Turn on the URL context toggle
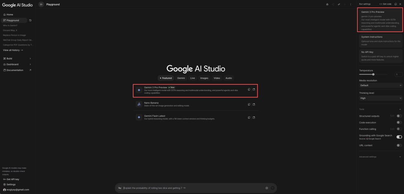The height and width of the screenshot is (194, 404). 399,145
